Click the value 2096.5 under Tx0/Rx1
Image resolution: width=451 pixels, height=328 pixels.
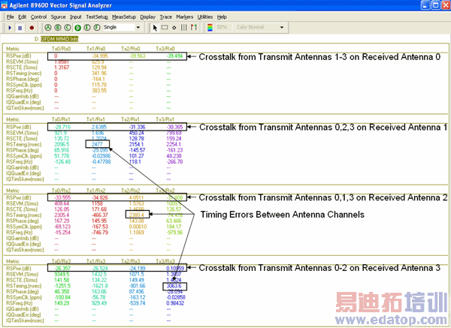62,144
